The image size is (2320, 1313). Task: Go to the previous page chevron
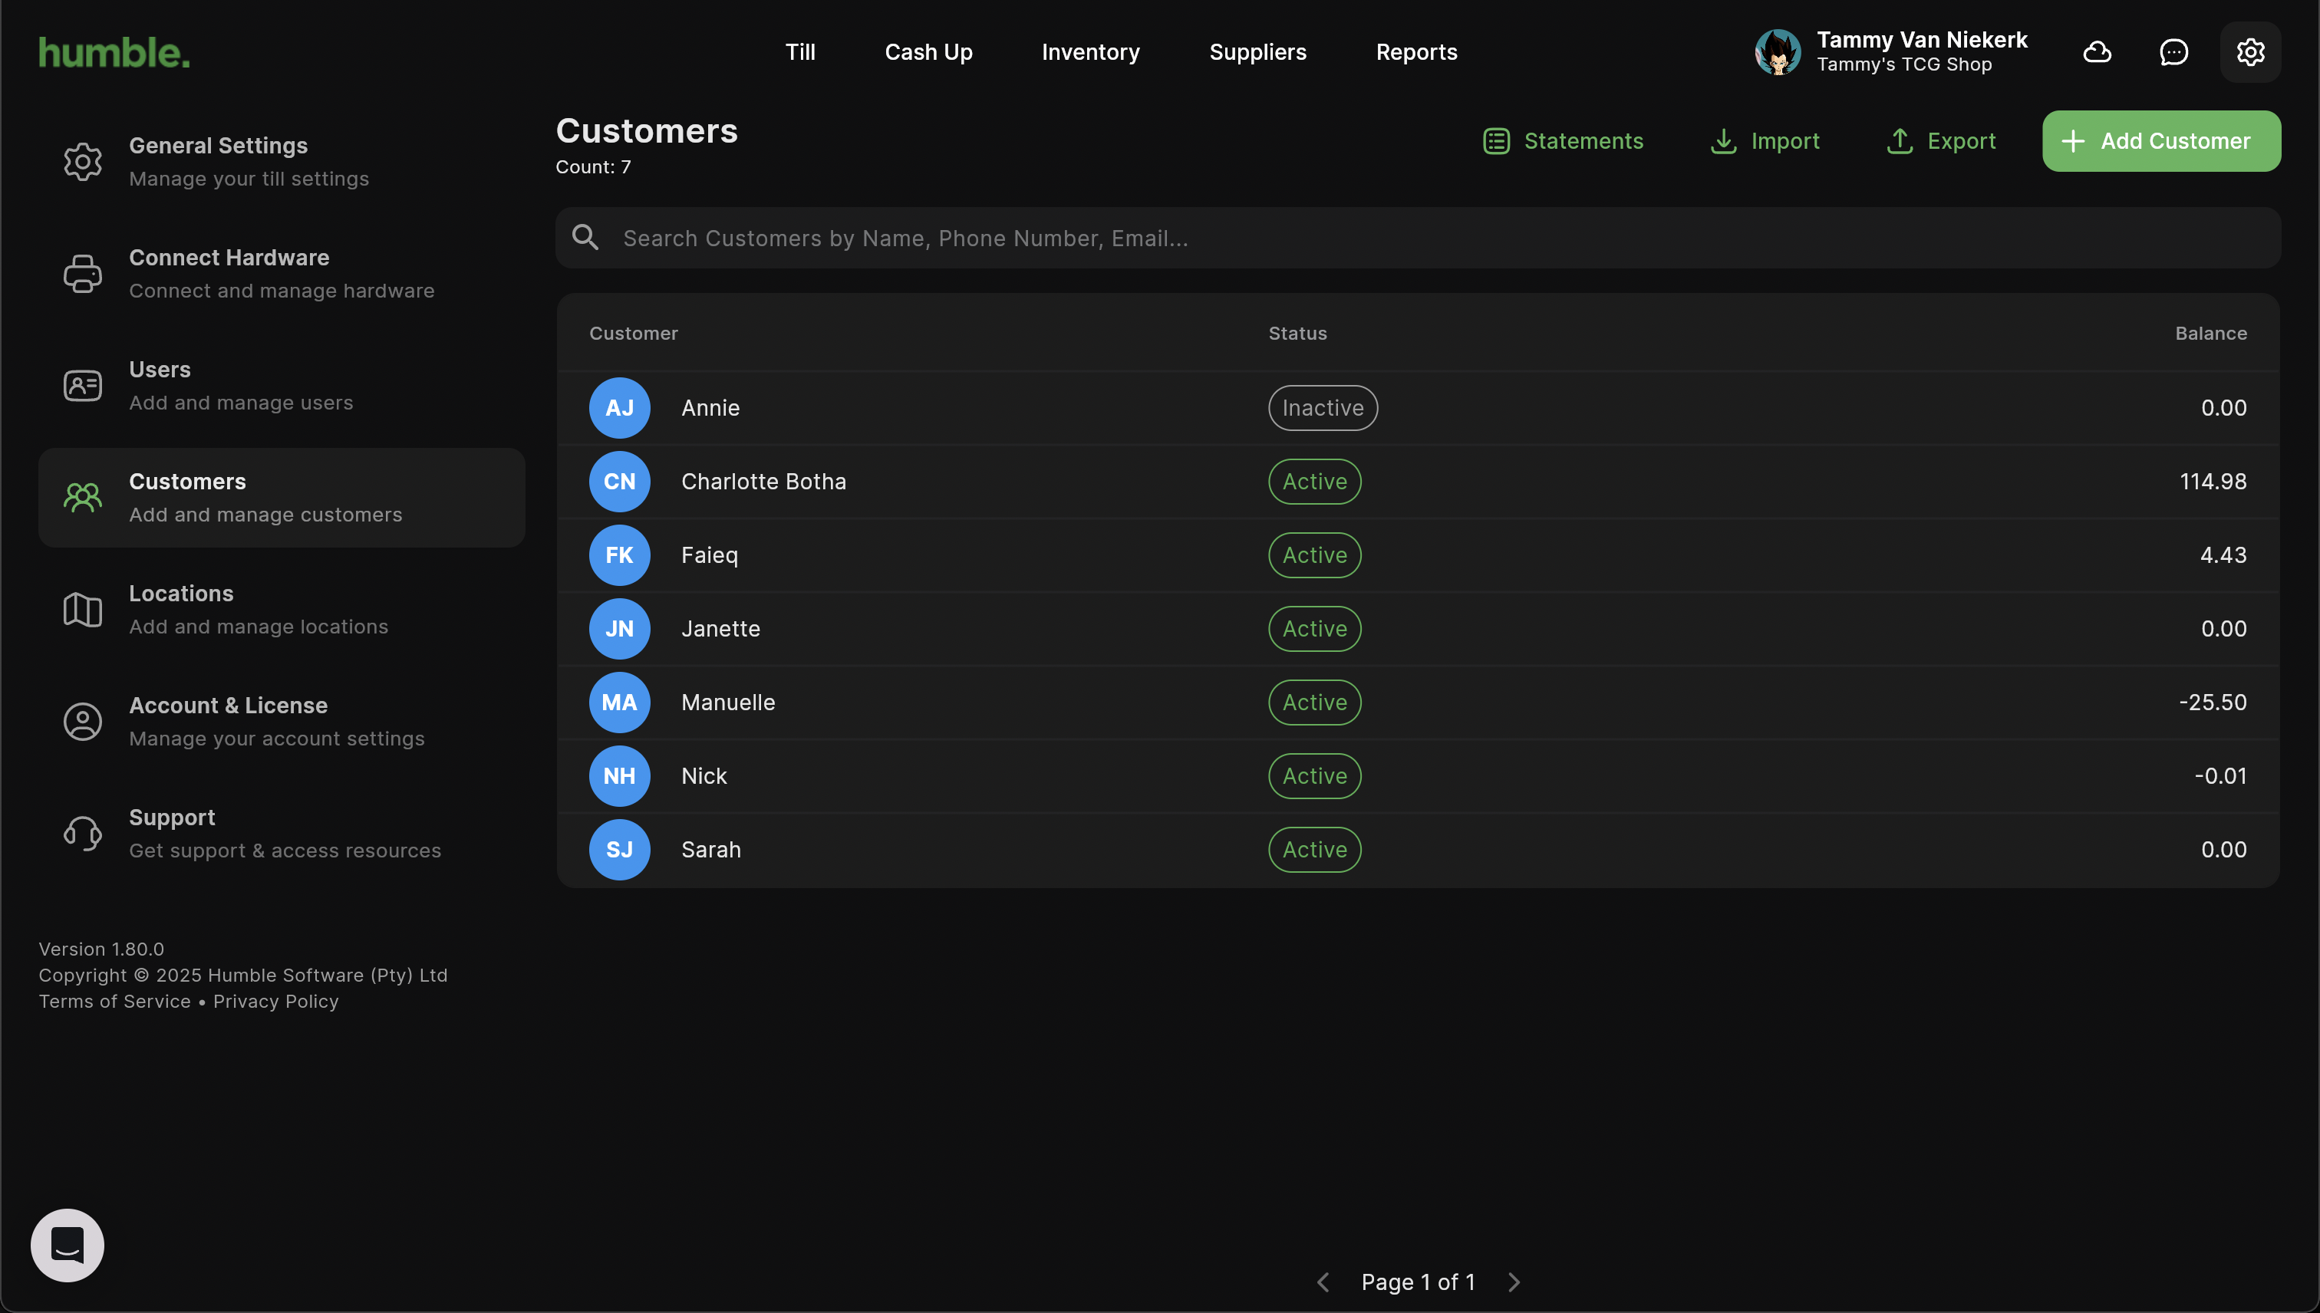click(x=1323, y=1282)
